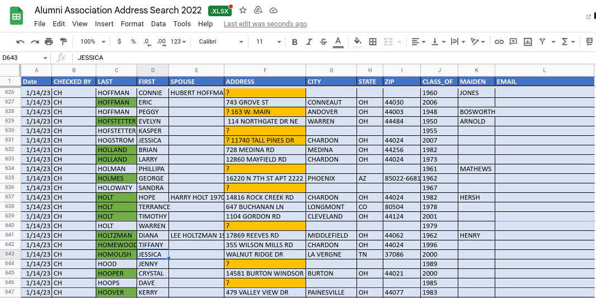
Task: Open horizontal align dropdown
Action: pyautogui.click(x=419, y=42)
